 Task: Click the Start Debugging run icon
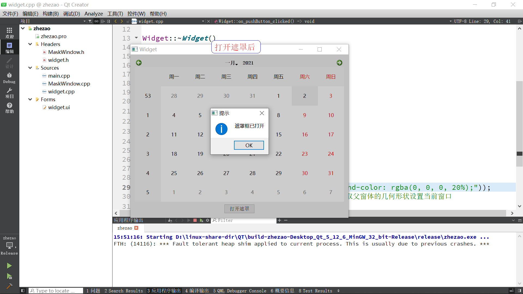pyautogui.click(x=9, y=277)
